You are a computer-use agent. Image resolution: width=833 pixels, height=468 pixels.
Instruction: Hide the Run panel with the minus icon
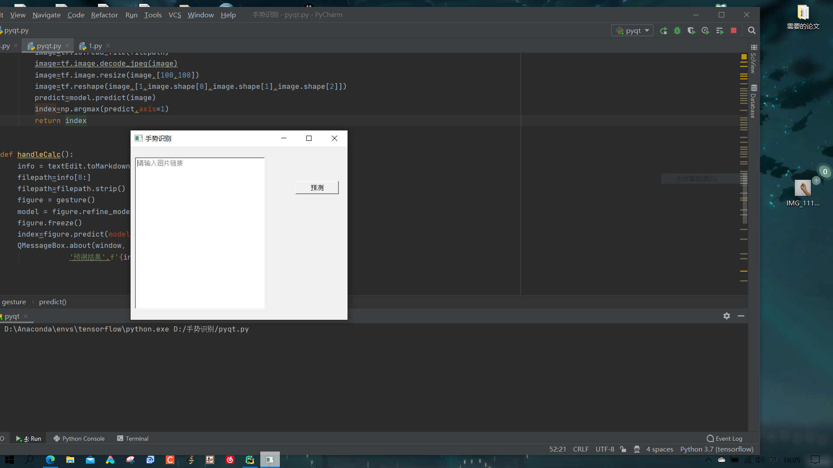click(x=741, y=316)
